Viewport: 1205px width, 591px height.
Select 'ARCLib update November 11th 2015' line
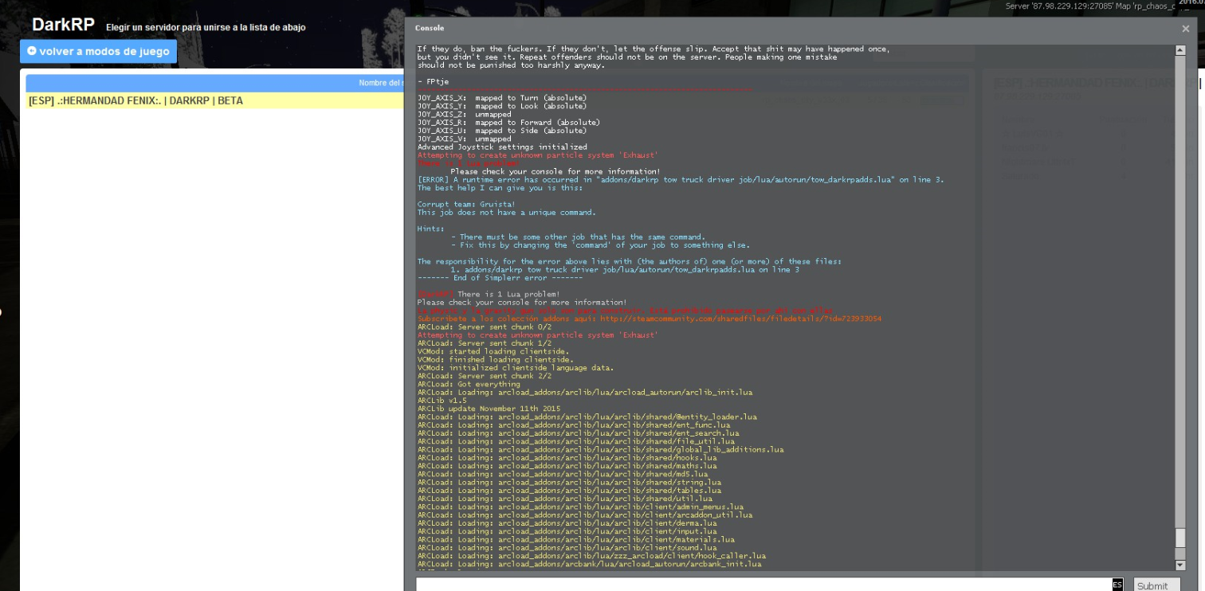click(489, 409)
